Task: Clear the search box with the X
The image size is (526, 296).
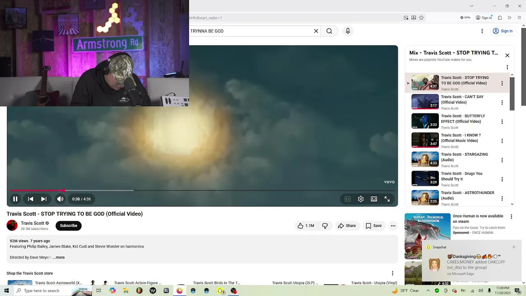Action: [x=316, y=31]
